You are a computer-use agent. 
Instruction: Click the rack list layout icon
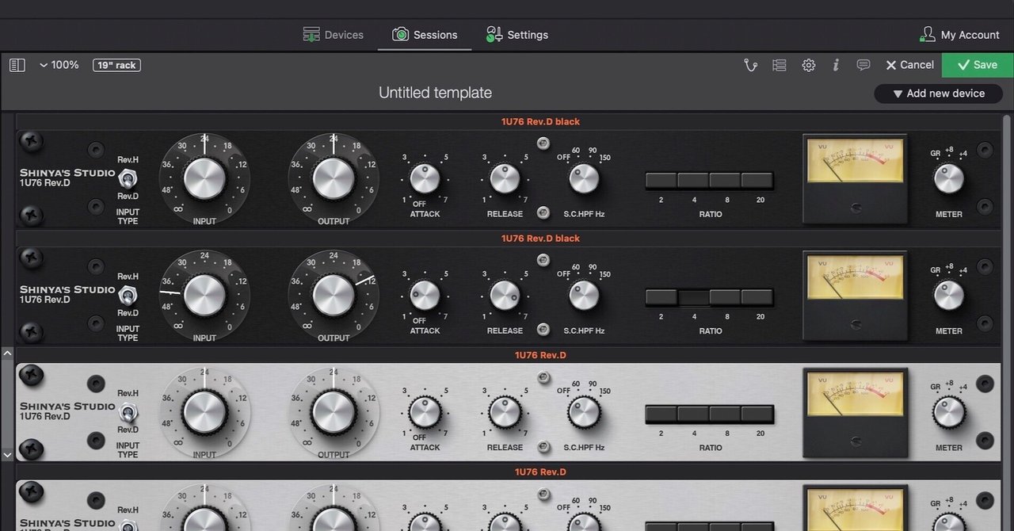tap(780, 65)
